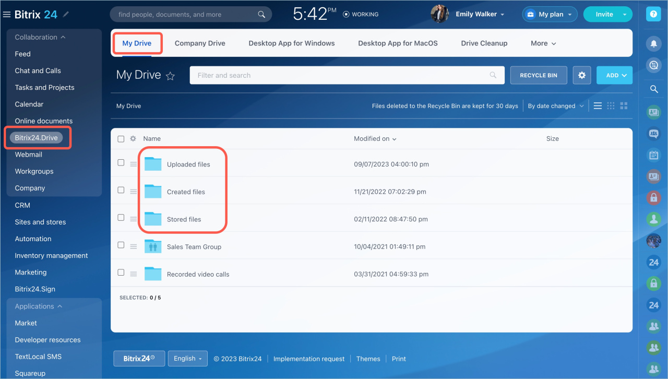Click the calendar icon in right sidebar
The height and width of the screenshot is (379, 668).
coord(653,155)
